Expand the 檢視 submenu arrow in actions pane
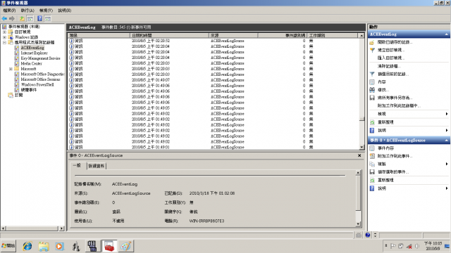 pos(446,114)
